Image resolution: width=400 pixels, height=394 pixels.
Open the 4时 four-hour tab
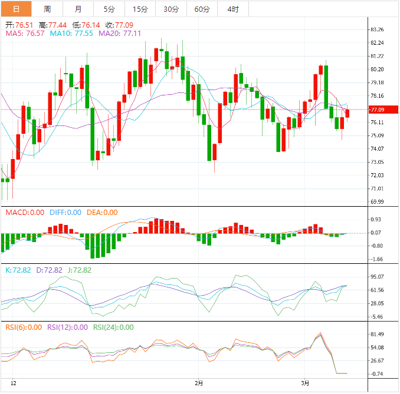(x=233, y=9)
